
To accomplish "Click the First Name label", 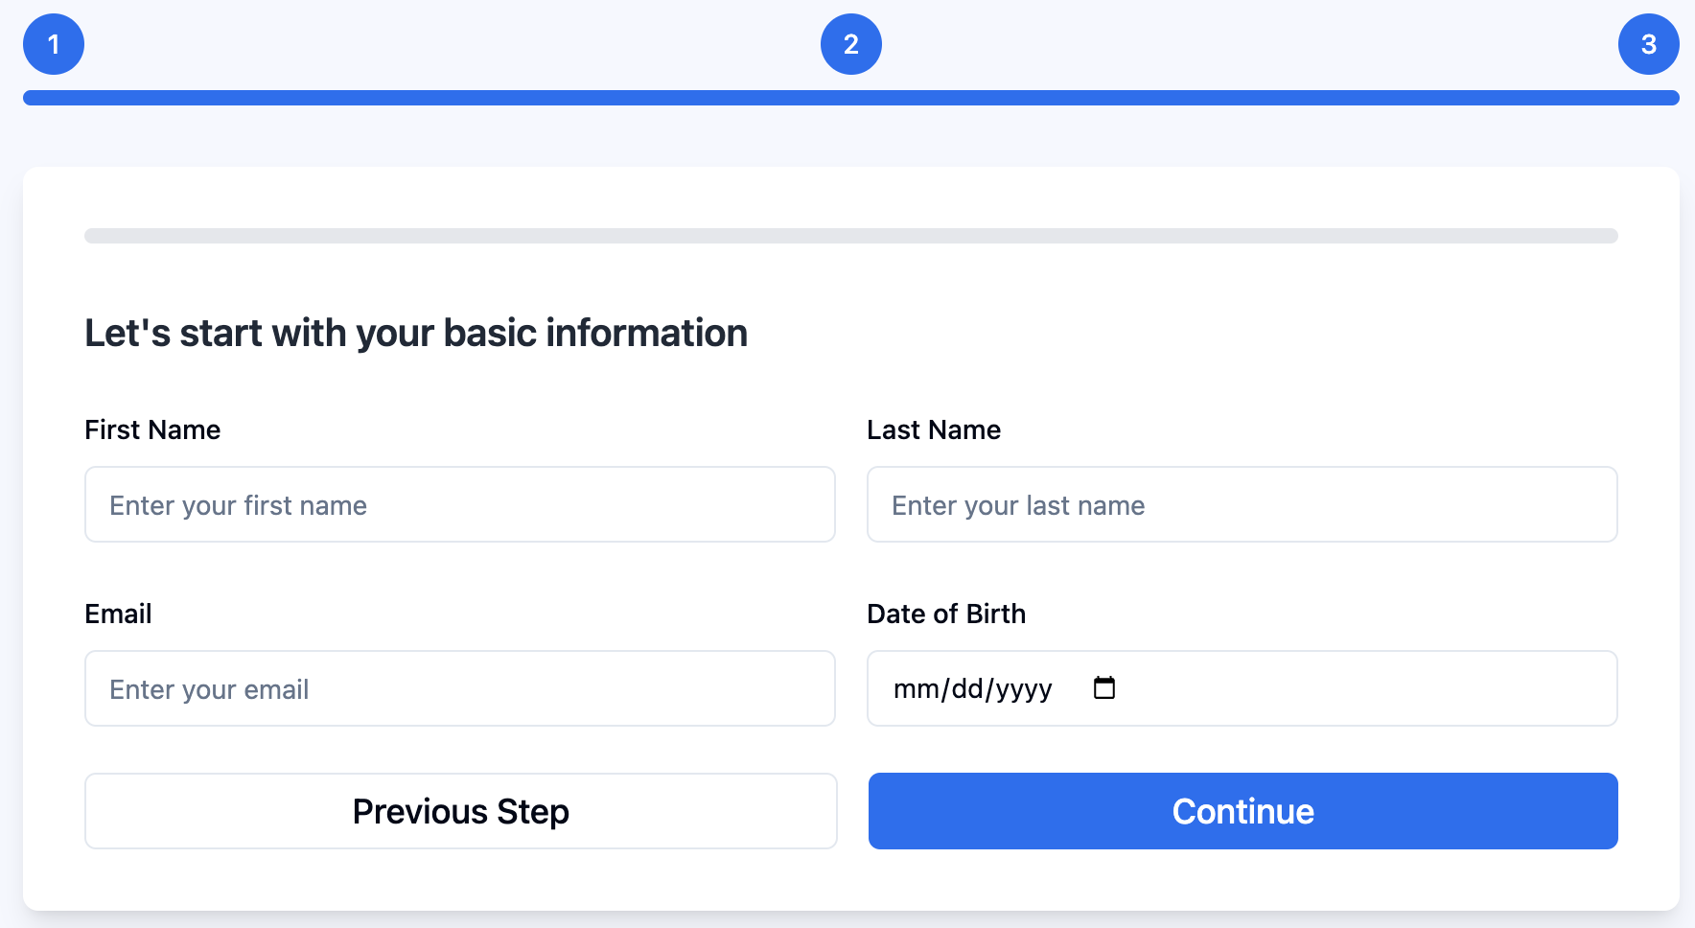I will click(x=152, y=429).
